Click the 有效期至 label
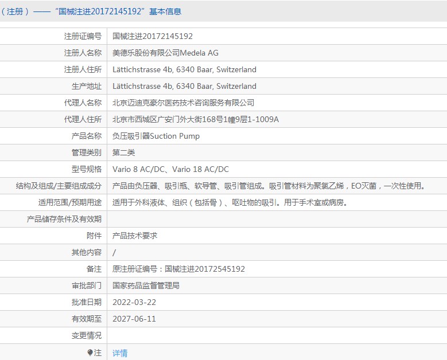 point(87,319)
